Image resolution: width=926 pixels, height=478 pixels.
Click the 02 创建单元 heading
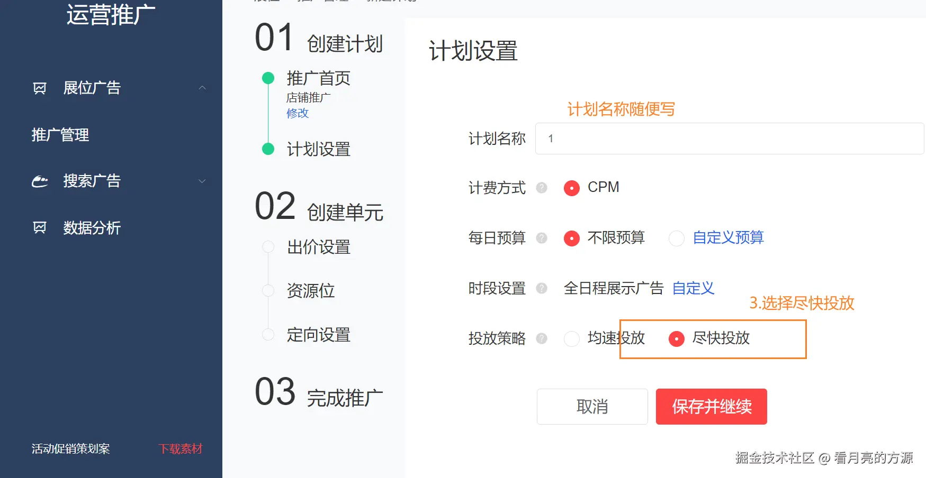(x=319, y=207)
